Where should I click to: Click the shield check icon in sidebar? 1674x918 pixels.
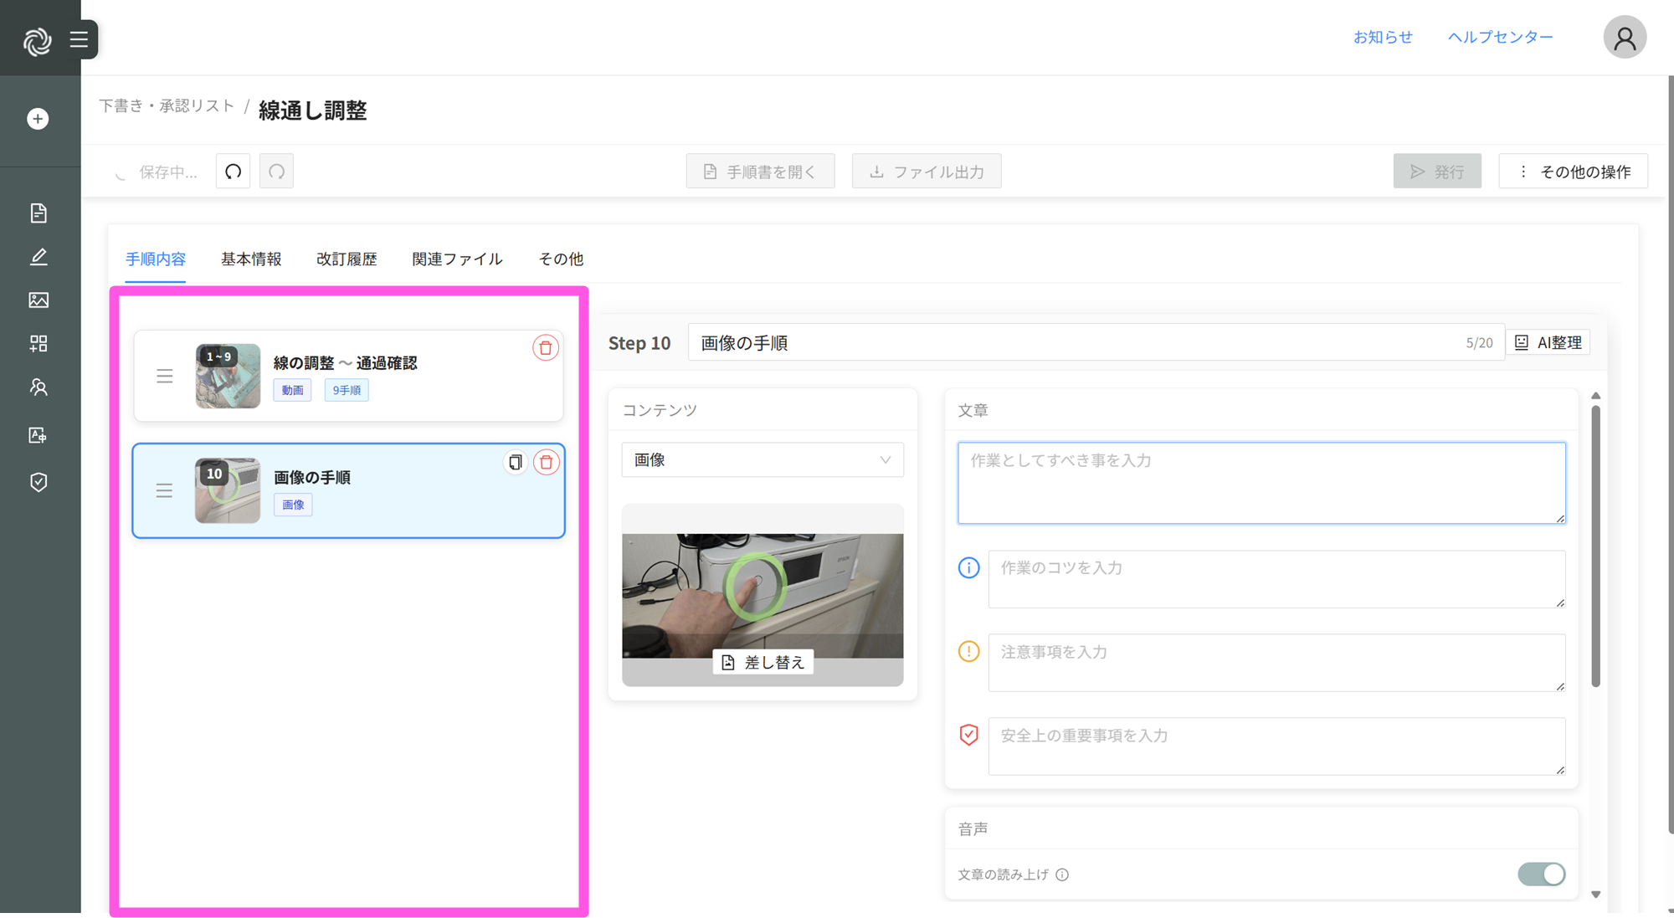39,482
